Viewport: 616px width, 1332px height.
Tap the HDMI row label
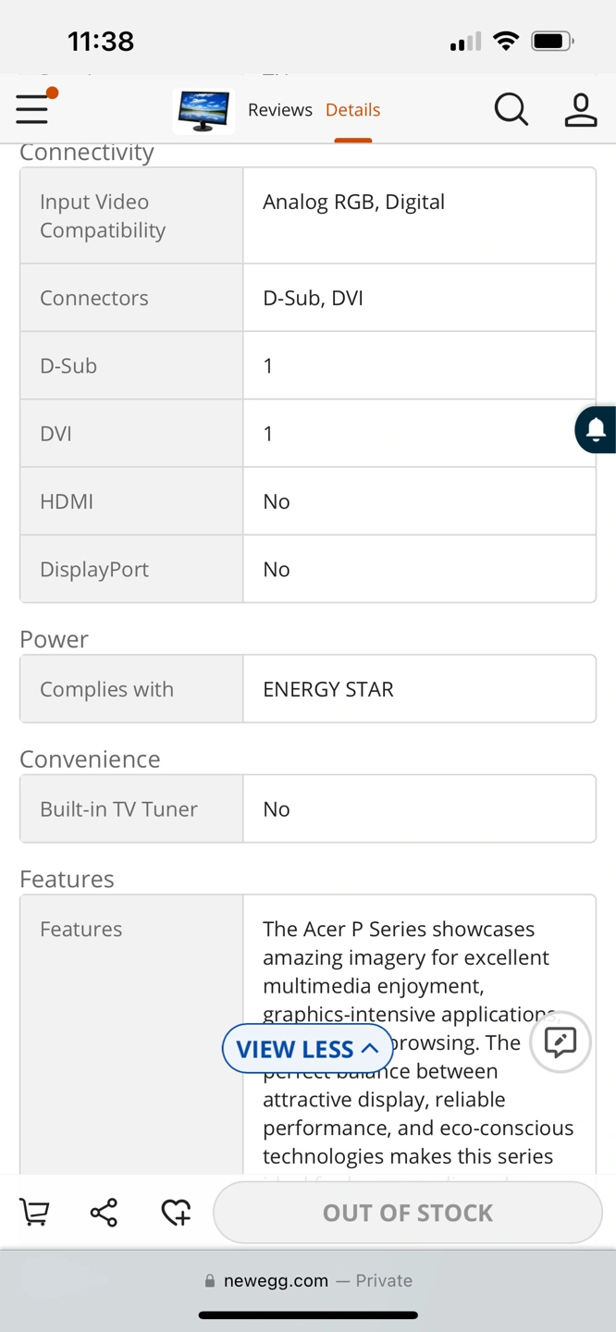[x=67, y=501]
